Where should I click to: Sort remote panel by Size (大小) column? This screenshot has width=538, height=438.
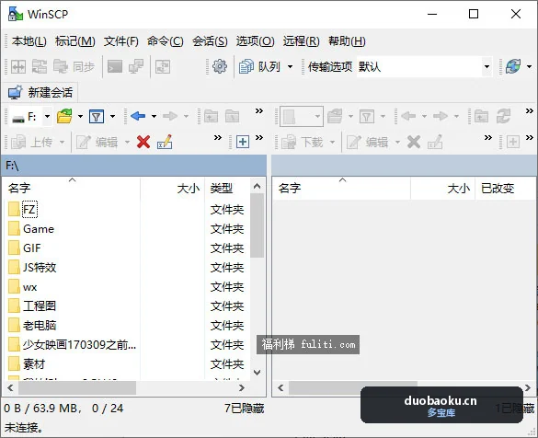point(442,188)
